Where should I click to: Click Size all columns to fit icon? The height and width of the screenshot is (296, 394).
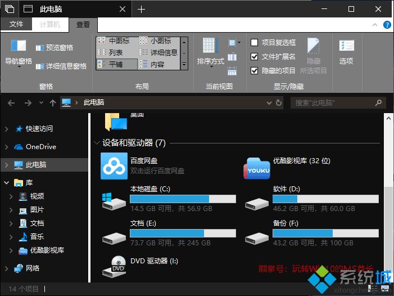tap(232, 71)
